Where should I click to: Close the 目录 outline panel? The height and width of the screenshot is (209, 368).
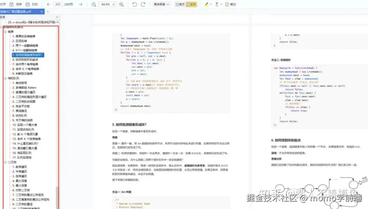point(57,17)
